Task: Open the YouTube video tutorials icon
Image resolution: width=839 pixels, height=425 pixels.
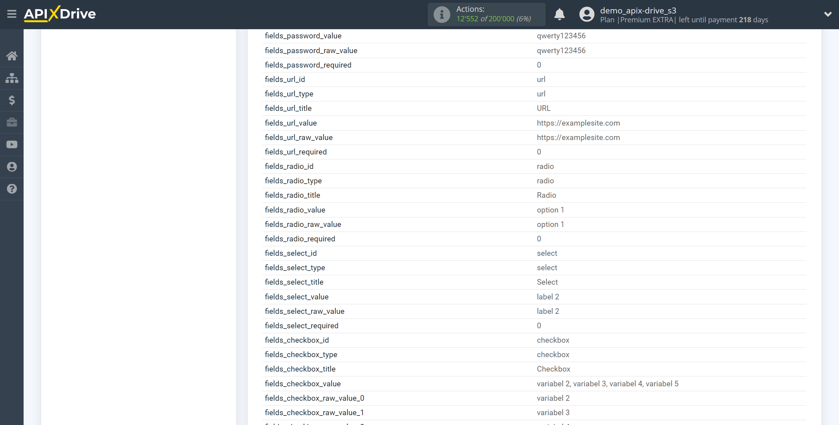Action: 12,145
